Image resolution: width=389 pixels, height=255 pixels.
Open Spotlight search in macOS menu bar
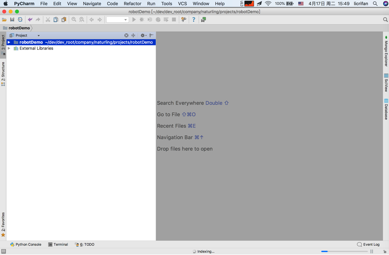pos(375,4)
